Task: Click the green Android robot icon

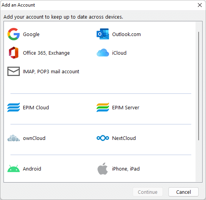Action: 14,169
